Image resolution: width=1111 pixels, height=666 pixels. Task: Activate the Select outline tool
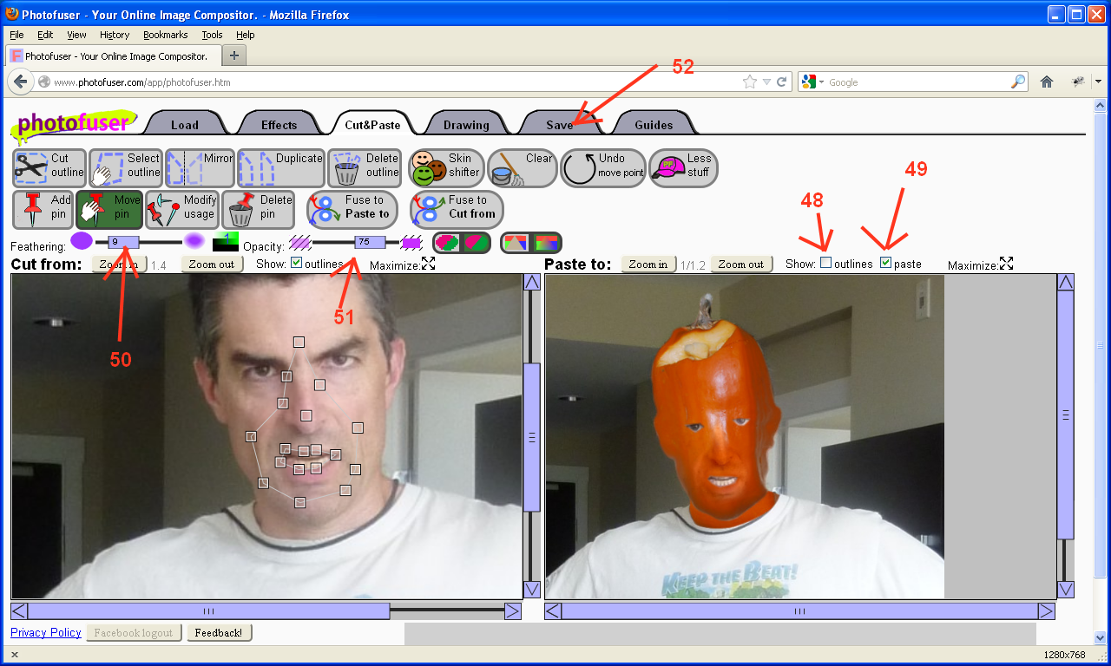pos(126,167)
